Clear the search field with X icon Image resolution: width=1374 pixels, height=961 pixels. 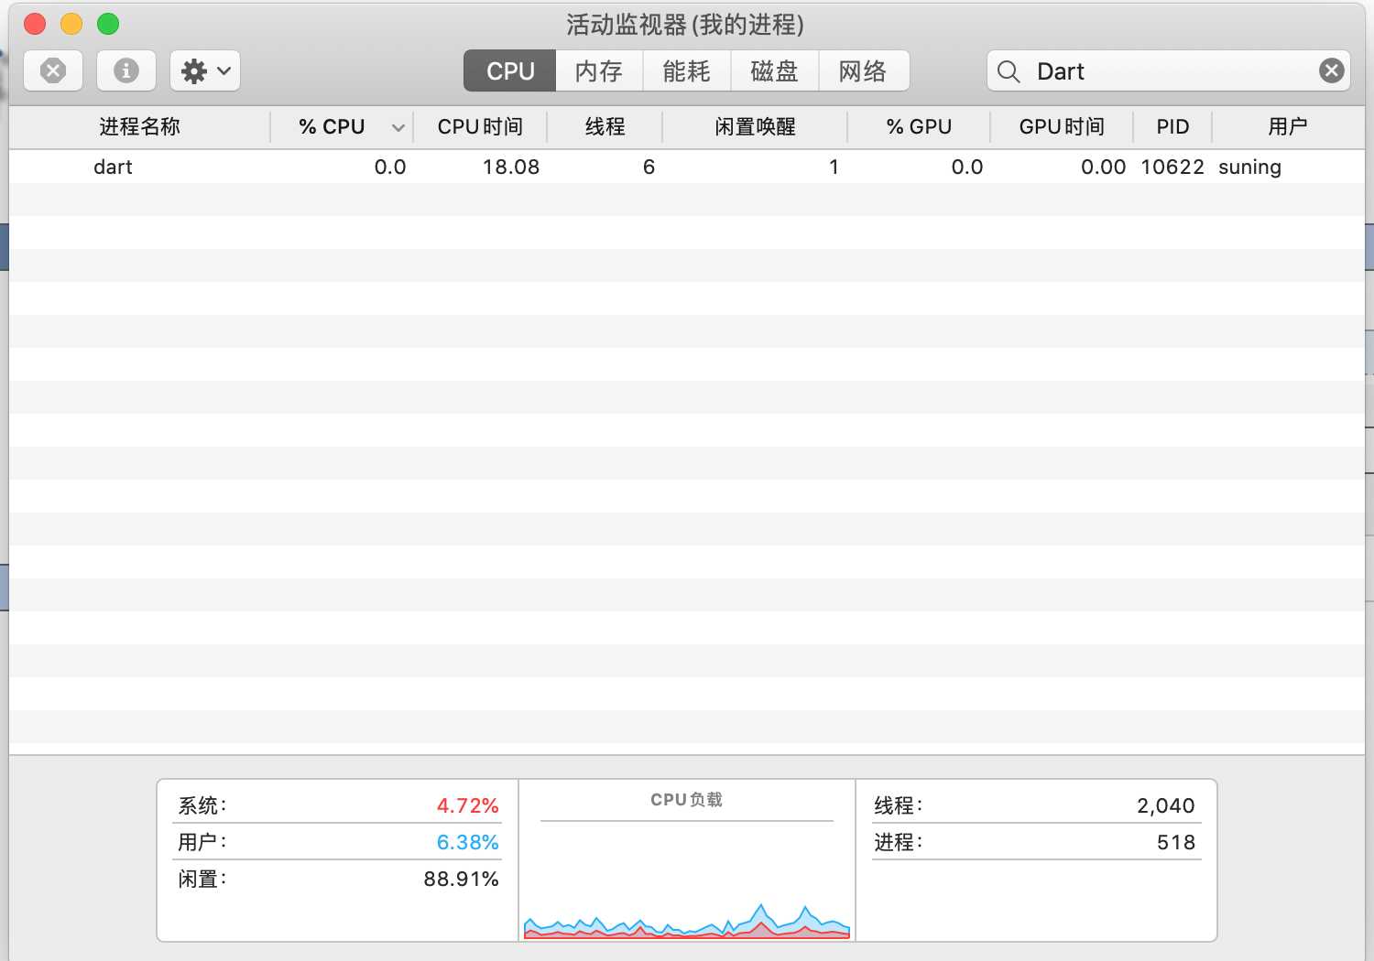click(1332, 70)
